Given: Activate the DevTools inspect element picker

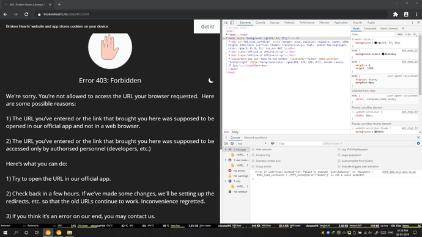Looking at the screenshot, I should 226,23.
